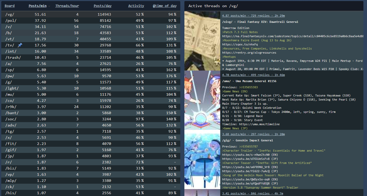Screen dimensions: 367x196
Task: Select the /biz/ board row
Action: 91,168
